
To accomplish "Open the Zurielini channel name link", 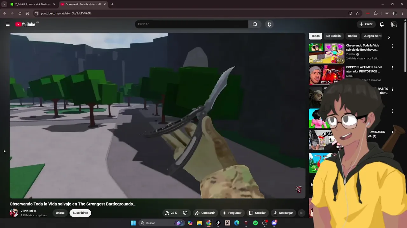I will [x=27, y=211].
